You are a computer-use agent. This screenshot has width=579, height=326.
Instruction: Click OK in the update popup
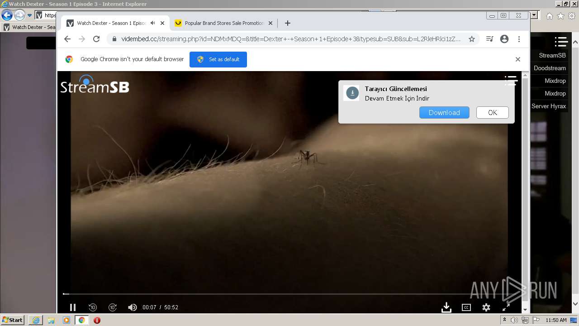pyautogui.click(x=493, y=112)
